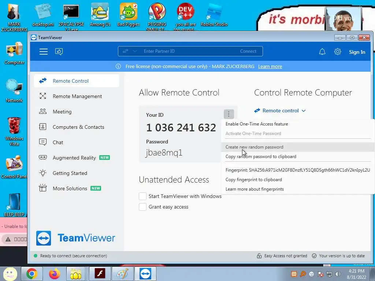375x281 pixels.
Task: Open Adobe Flash from the taskbar
Action: click(x=100, y=274)
